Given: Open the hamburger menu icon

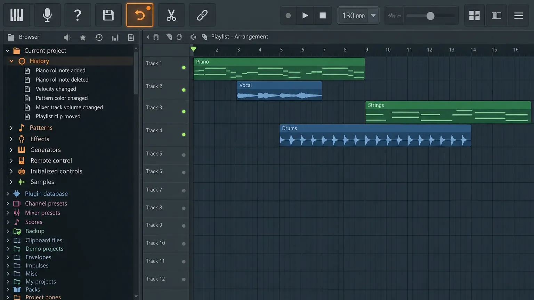Looking at the screenshot, I should pyautogui.click(x=519, y=15).
